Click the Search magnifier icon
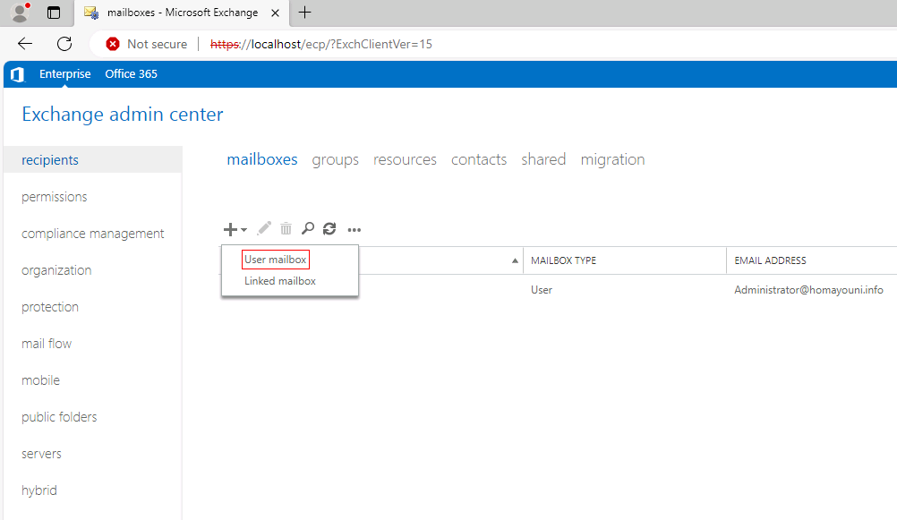Image resolution: width=897 pixels, height=520 pixels. (308, 229)
